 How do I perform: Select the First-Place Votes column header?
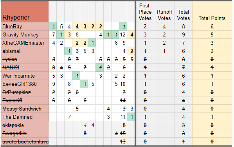145,12
